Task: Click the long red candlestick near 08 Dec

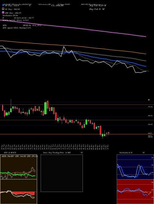Action: pyautogui.click(x=100, y=130)
